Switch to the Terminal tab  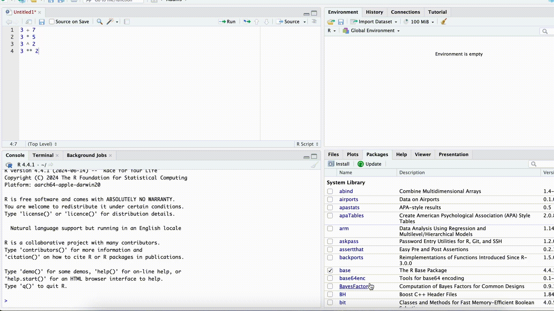pyautogui.click(x=43, y=155)
